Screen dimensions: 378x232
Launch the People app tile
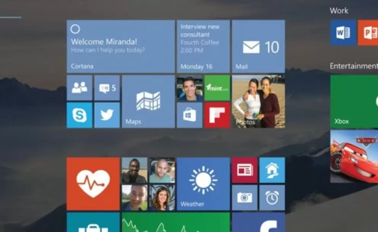(80, 88)
